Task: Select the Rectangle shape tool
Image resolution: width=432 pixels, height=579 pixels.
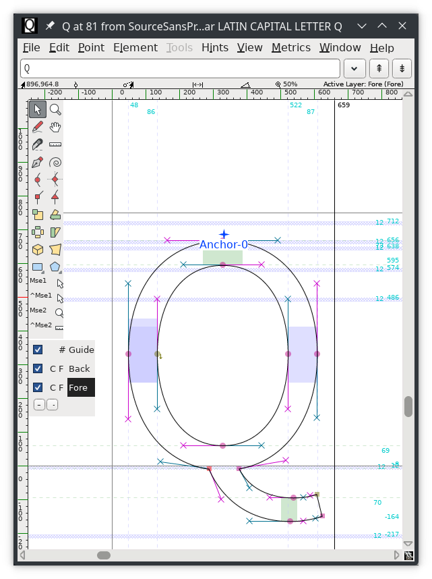Action: [38, 267]
